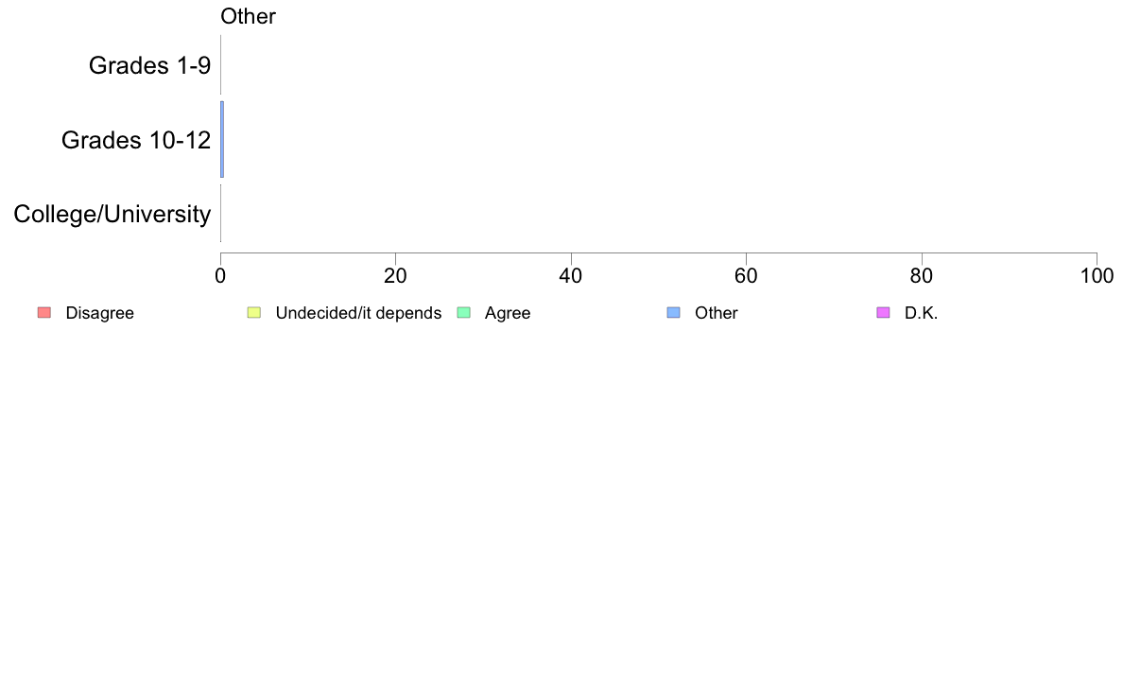Select the Agree legend label
Screen dimensions: 1123x696
(507, 313)
